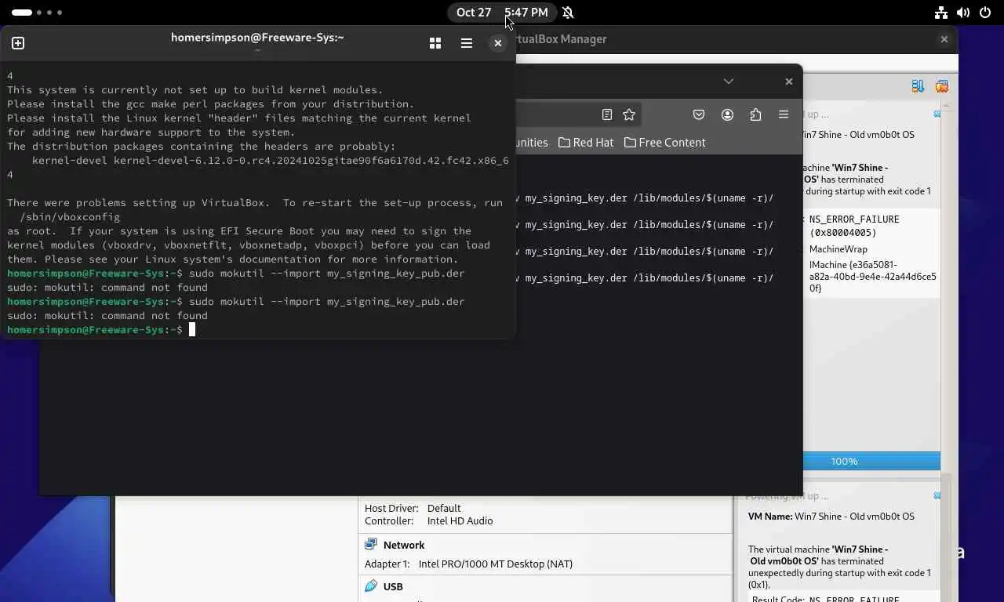Click the do-not-disturb bell icon
Image resolution: width=1004 pixels, height=602 pixels.
click(568, 13)
